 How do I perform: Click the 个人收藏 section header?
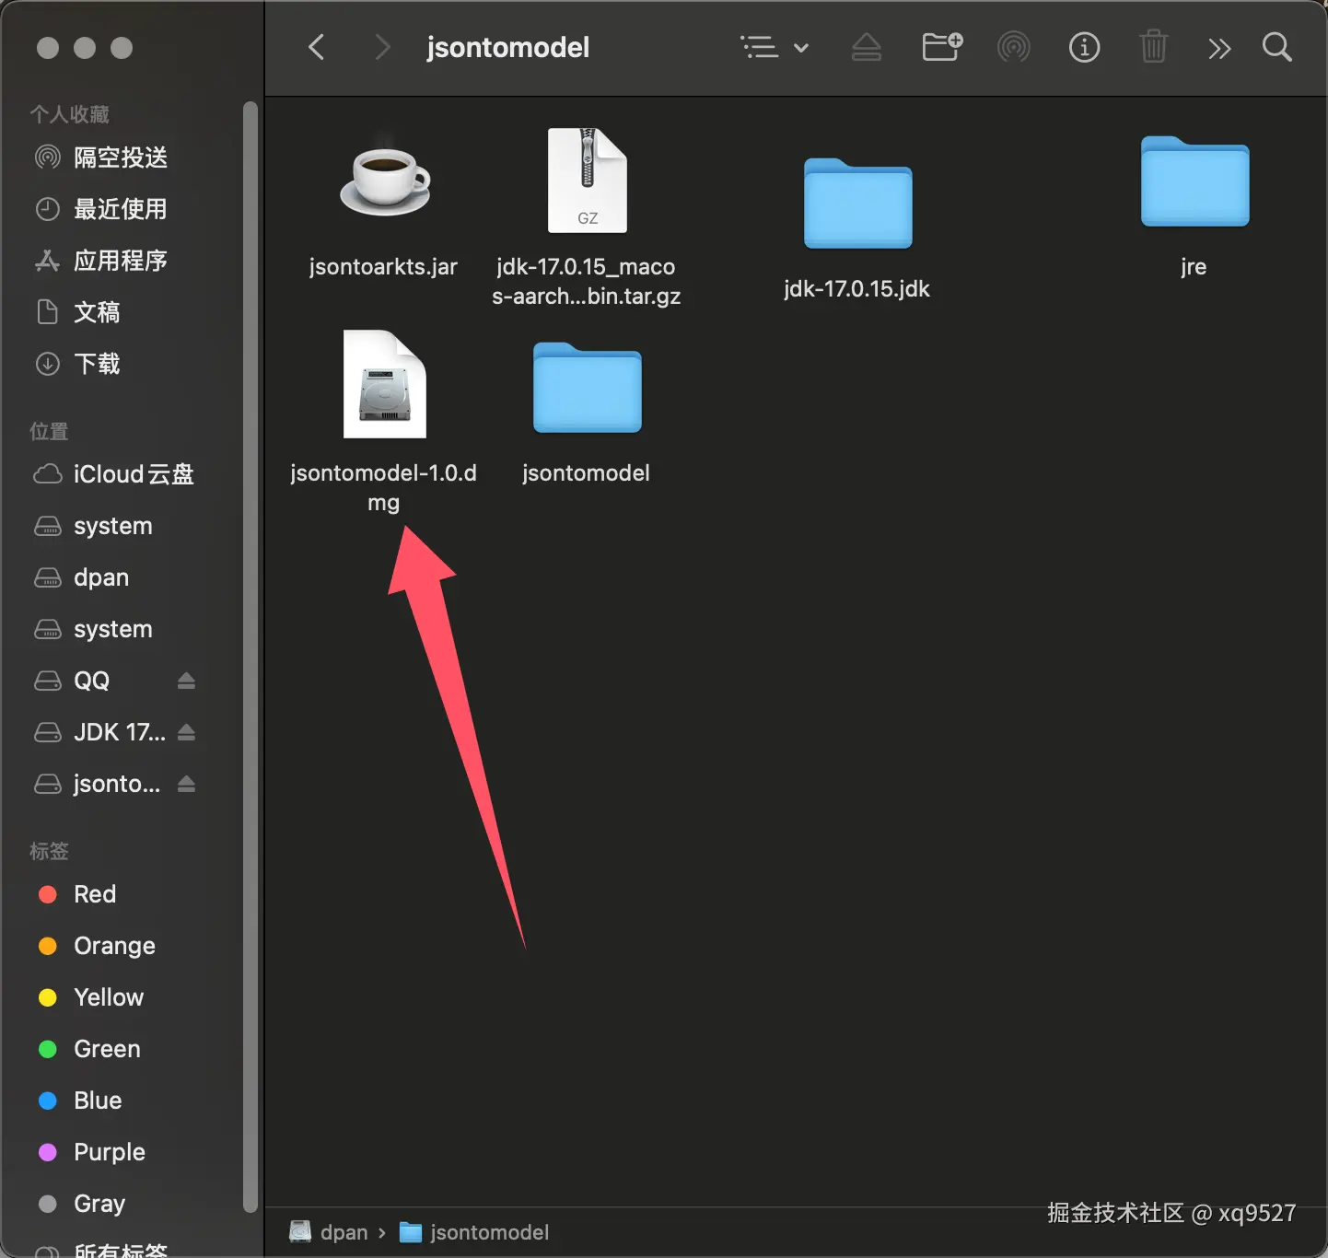(69, 114)
